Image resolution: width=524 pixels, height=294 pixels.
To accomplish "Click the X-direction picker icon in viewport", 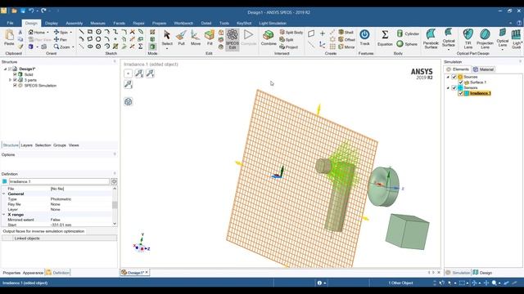I will click(x=139, y=73).
